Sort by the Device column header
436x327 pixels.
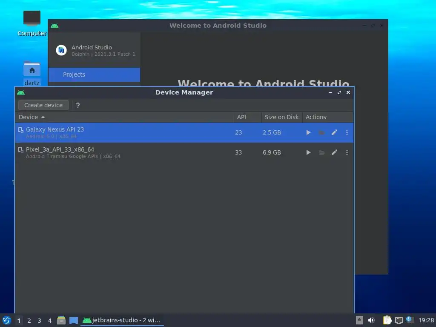125,117
